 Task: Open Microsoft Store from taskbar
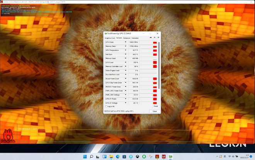tap(124, 157)
